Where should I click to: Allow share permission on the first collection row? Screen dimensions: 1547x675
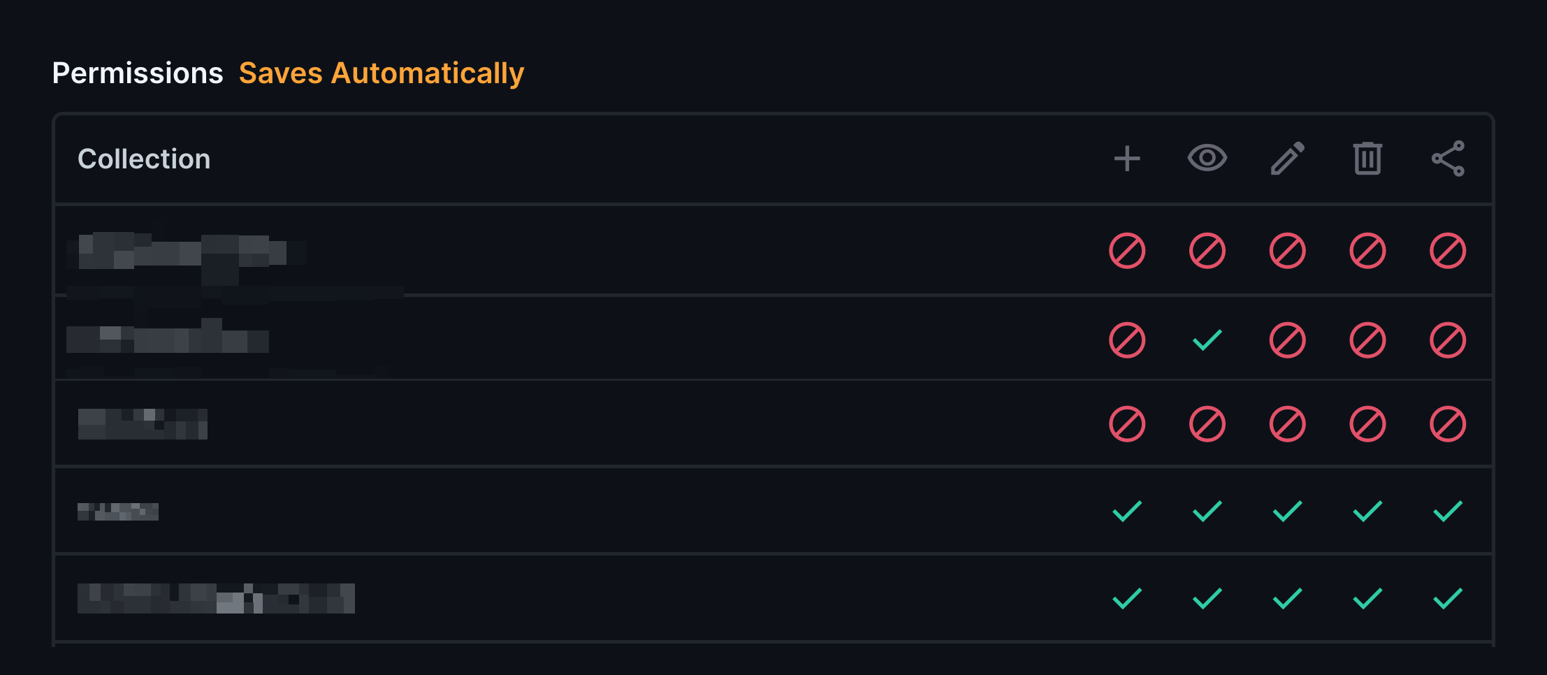(1448, 251)
